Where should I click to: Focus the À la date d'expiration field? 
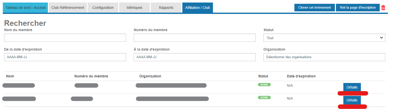[195, 57]
